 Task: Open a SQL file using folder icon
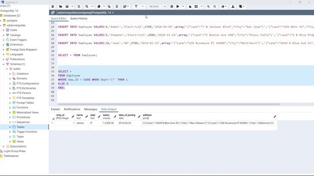pos(60,6)
